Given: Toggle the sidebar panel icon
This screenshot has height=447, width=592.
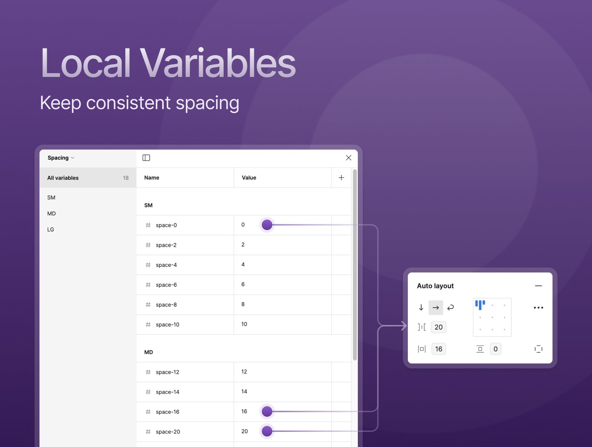Looking at the screenshot, I should [x=146, y=158].
